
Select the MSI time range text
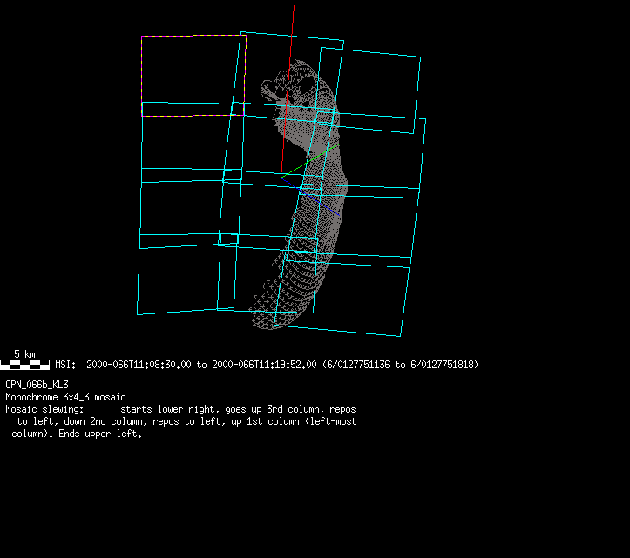click(267, 365)
